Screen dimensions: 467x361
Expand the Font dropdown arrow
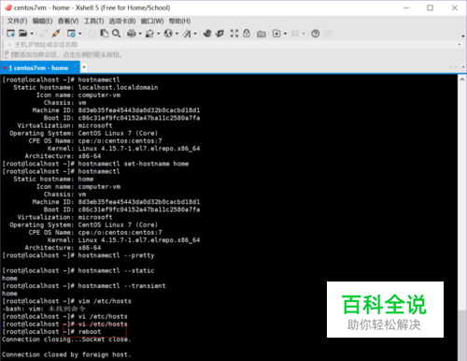point(195,34)
